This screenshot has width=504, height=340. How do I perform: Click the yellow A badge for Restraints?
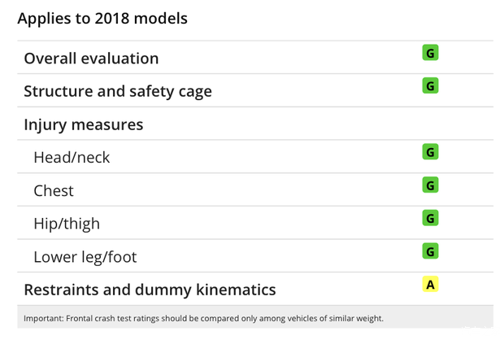(430, 285)
